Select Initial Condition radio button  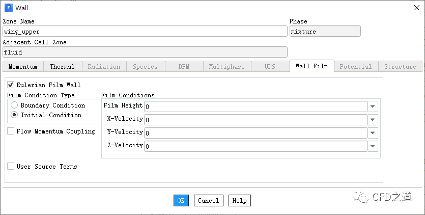[x=14, y=115]
